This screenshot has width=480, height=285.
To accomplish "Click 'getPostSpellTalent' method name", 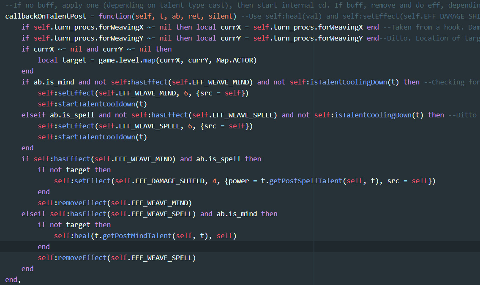I will click(x=305, y=181).
